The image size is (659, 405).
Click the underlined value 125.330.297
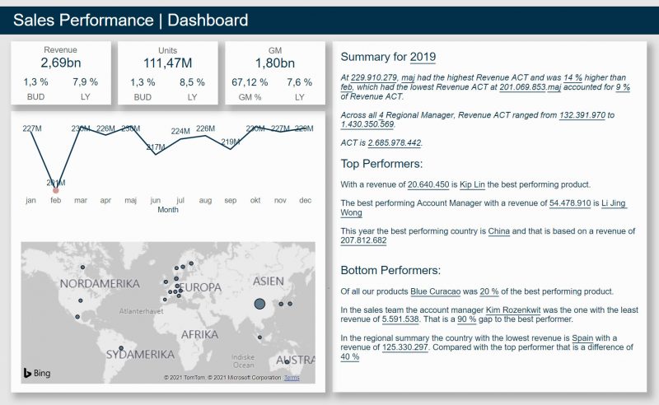(404, 347)
